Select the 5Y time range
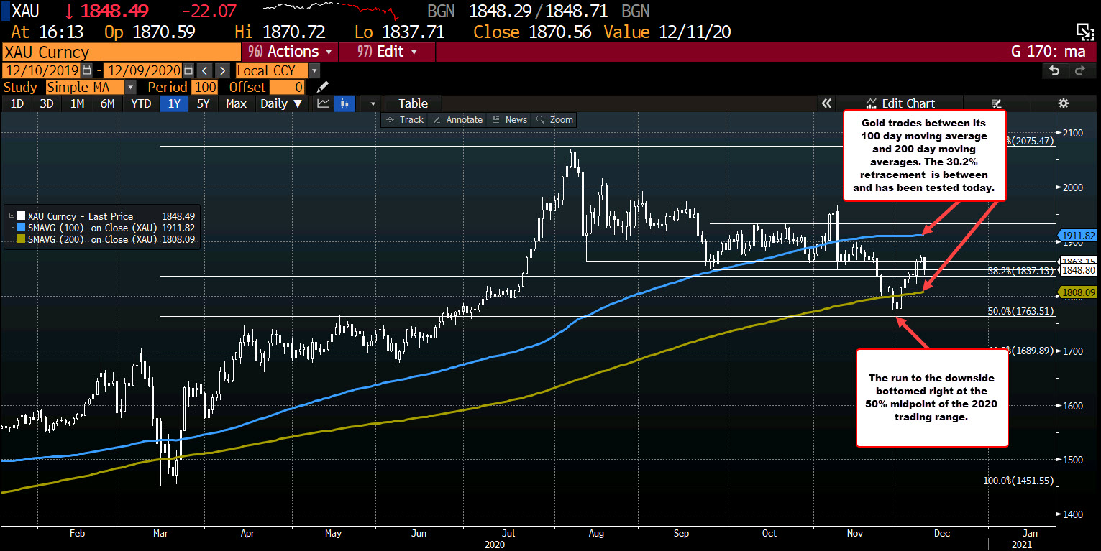The height and width of the screenshot is (551, 1101). [204, 103]
